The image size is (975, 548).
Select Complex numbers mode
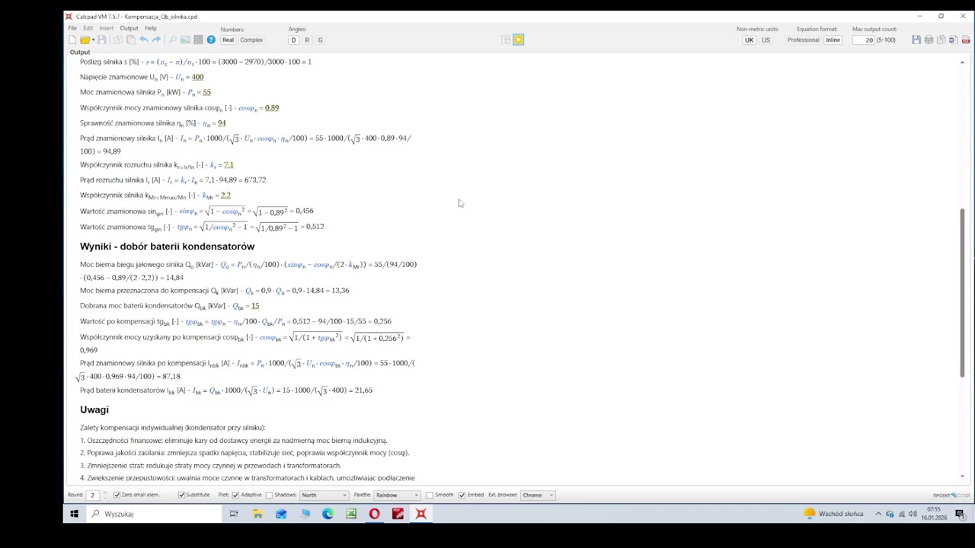pyautogui.click(x=251, y=40)
